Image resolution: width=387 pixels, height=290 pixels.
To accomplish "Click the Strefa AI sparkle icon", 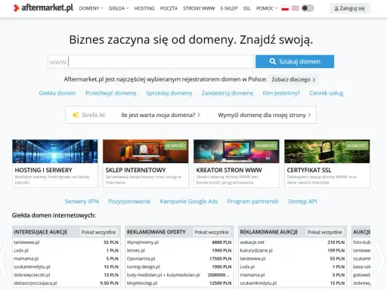I will coord(76,115).
